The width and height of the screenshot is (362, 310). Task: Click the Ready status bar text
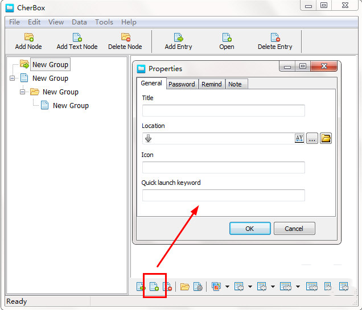[17, 301]
